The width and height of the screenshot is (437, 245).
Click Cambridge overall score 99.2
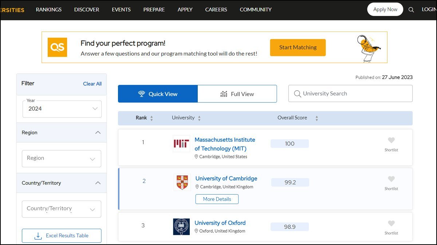click(x=290, y=182)
